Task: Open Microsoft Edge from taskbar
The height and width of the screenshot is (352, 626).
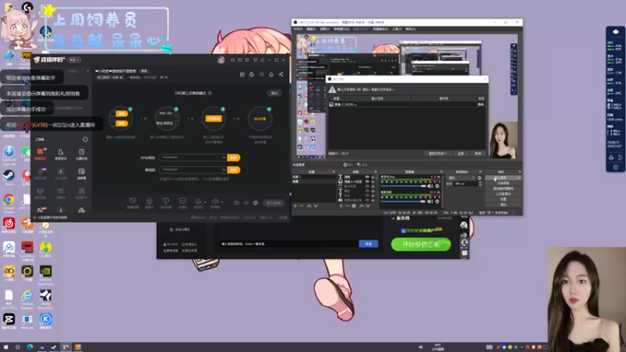Action: (30, 347)
